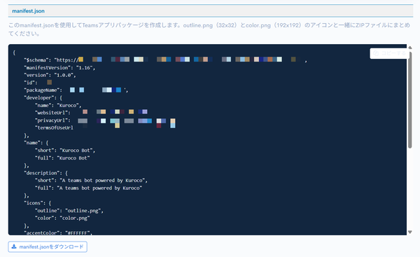Screen dimensions: 420x257
Task: Click the "privacyUrl" key line
Action: (105, 120)
